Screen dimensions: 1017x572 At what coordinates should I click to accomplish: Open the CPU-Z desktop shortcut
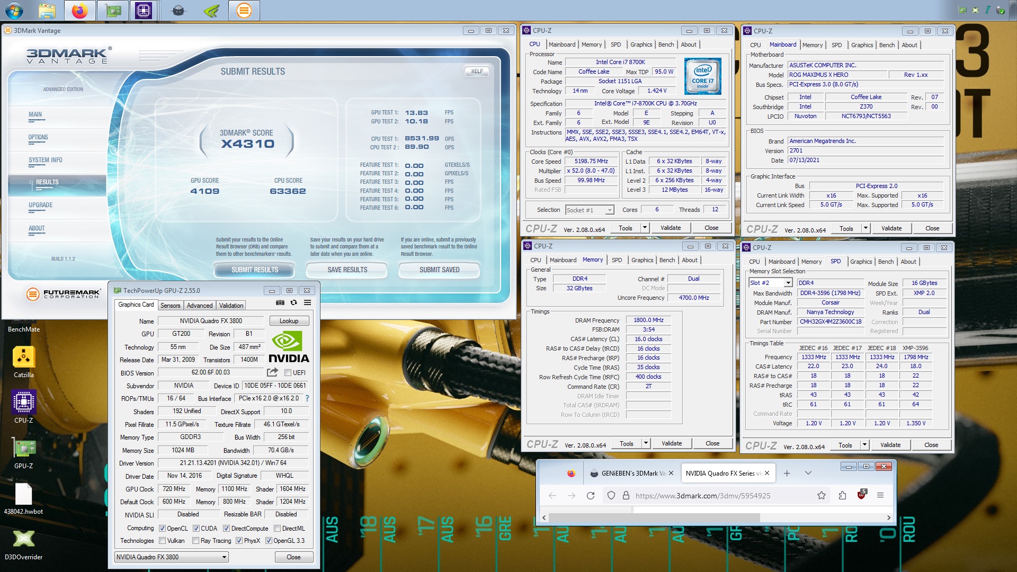click(24, 407)
